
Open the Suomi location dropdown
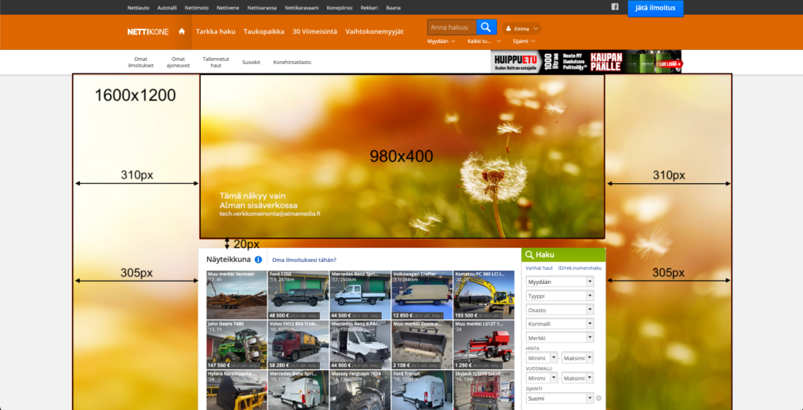click(560, 398)
